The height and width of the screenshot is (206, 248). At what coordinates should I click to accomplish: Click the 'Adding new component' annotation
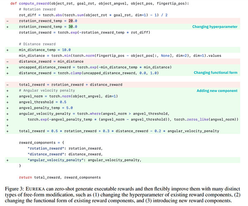click(217, 91)
